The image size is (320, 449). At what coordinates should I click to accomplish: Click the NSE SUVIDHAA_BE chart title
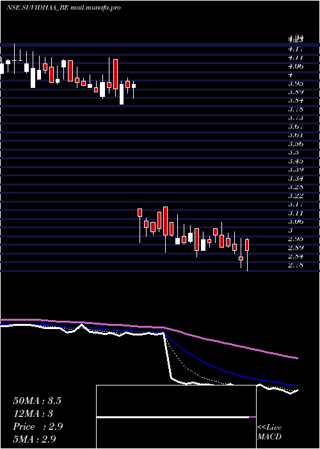pyautogui.click(x=63, y=8)
